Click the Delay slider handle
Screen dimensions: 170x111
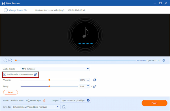[x=49, y=86]
